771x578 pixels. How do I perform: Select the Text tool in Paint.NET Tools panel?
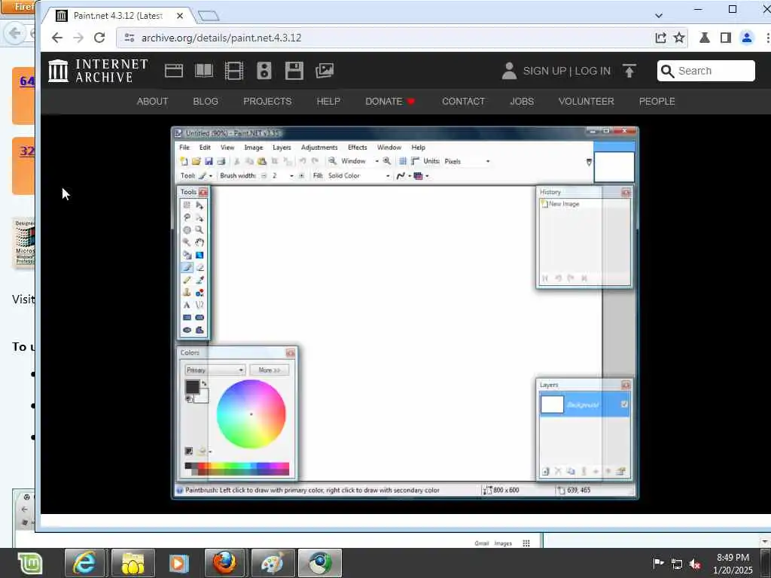coord(187,306)
